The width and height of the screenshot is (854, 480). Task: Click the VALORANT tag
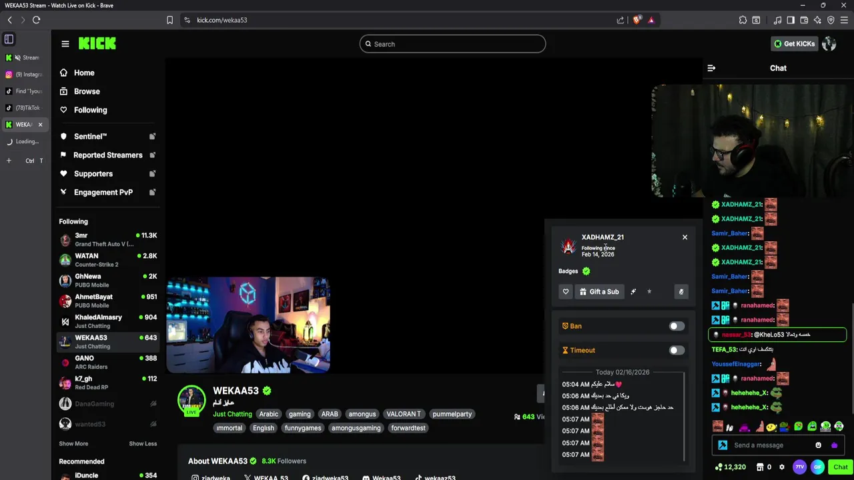(404, 414)
